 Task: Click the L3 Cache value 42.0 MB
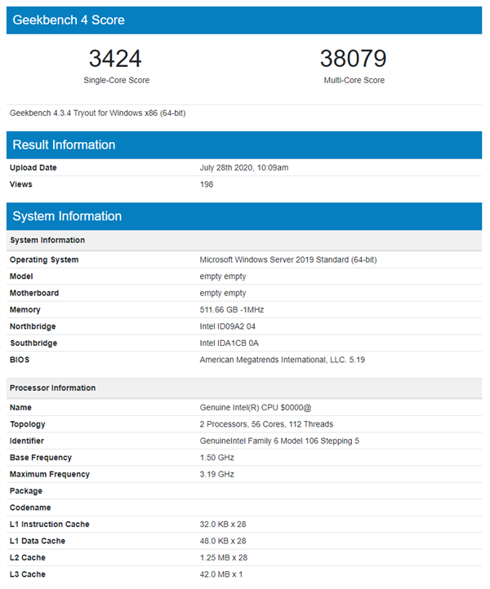pyautogui.click(x=221, y=574)
